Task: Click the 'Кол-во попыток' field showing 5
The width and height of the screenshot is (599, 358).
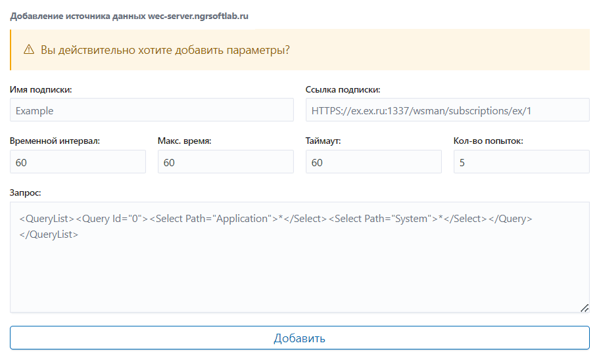Action: coord(521,162)
